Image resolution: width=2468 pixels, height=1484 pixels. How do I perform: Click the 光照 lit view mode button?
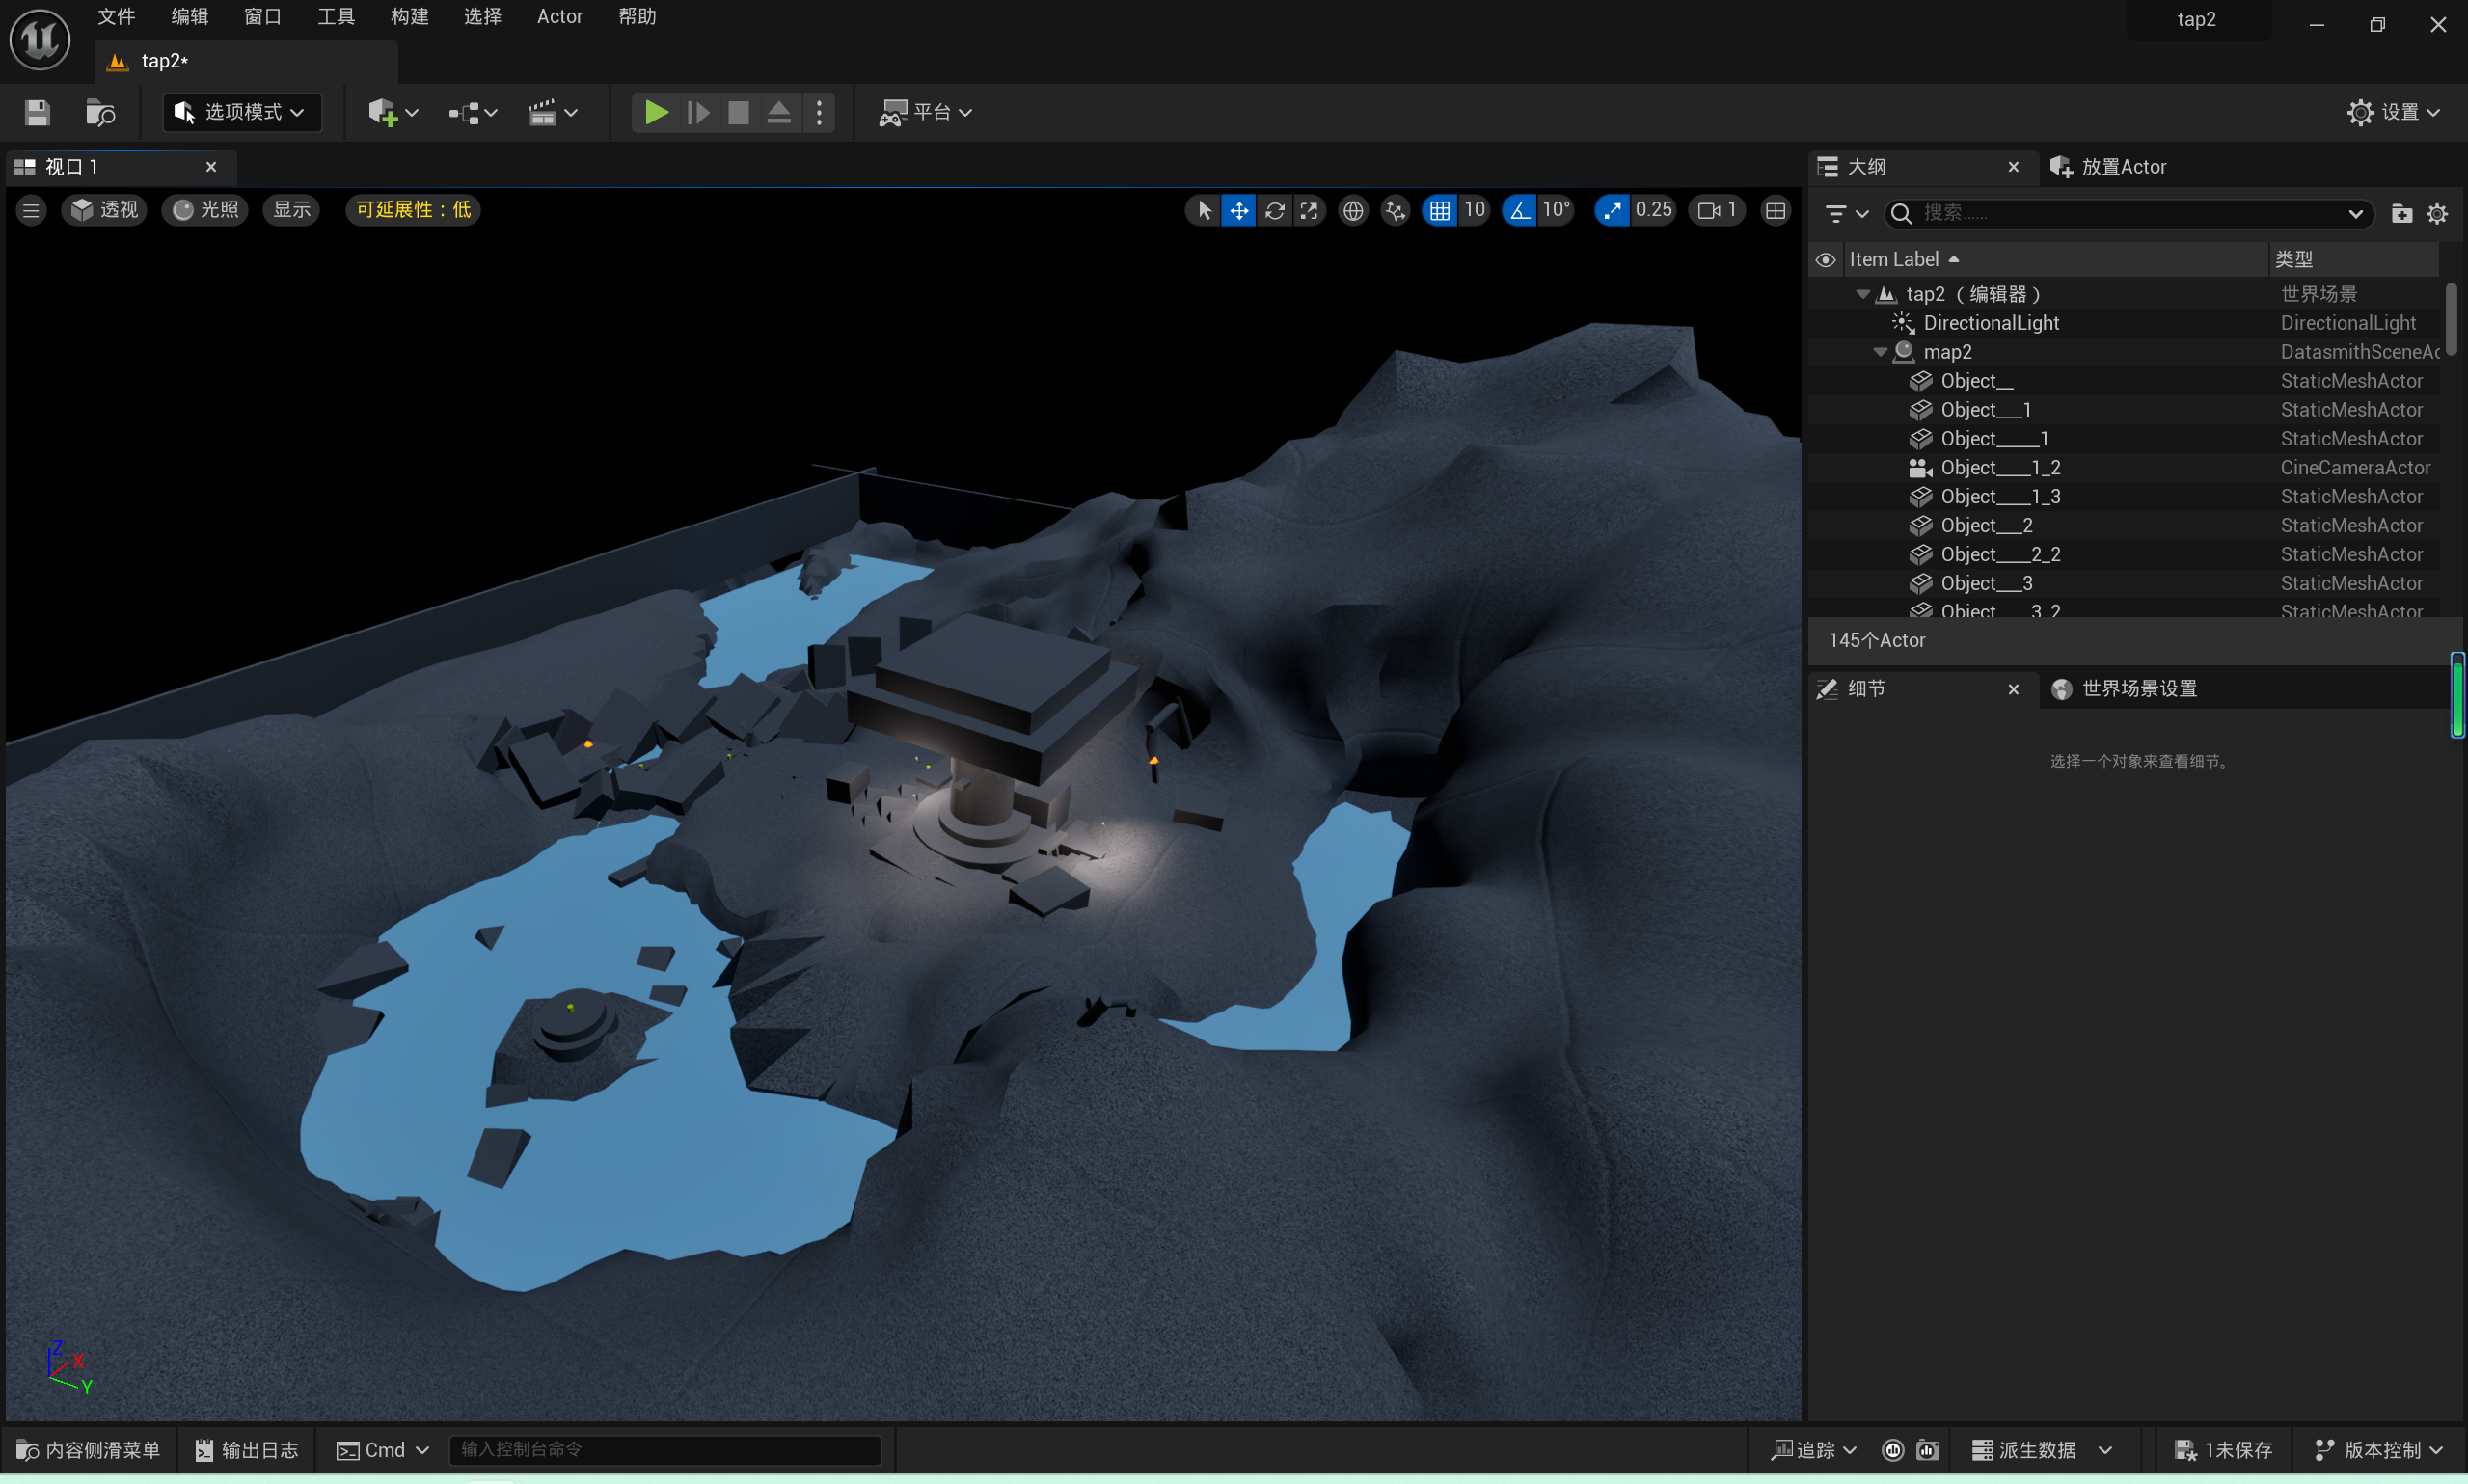(205, 210)
